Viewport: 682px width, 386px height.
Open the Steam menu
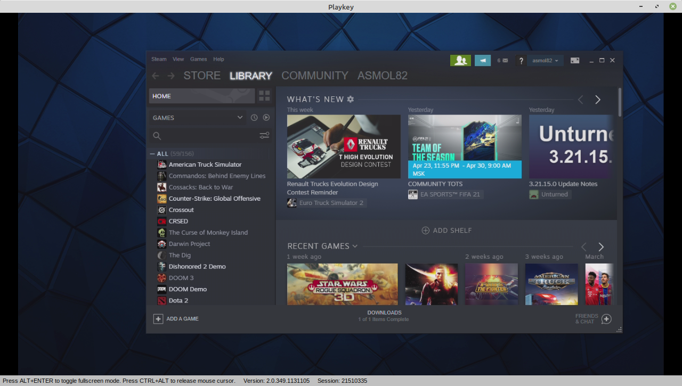159,59
